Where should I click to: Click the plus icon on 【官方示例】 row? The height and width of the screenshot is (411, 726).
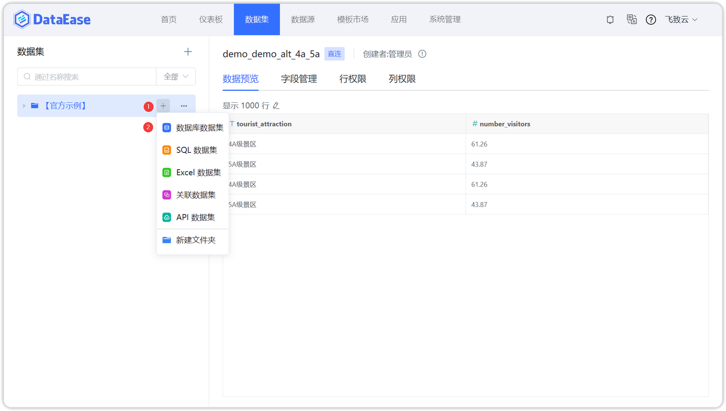point(163,106)
